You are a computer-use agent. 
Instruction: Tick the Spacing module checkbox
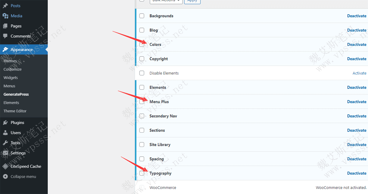[142, 159]
